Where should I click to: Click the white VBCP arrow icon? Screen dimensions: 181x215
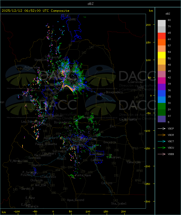tap(162, 128)
